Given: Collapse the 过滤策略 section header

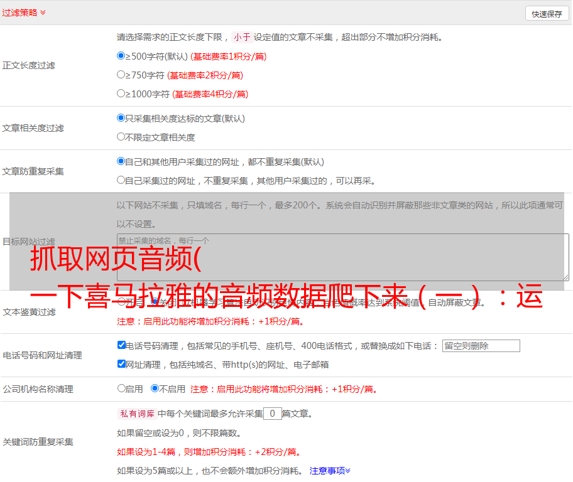Looking at the screenshot, I should pyautogui.click(x=24, y=13).
